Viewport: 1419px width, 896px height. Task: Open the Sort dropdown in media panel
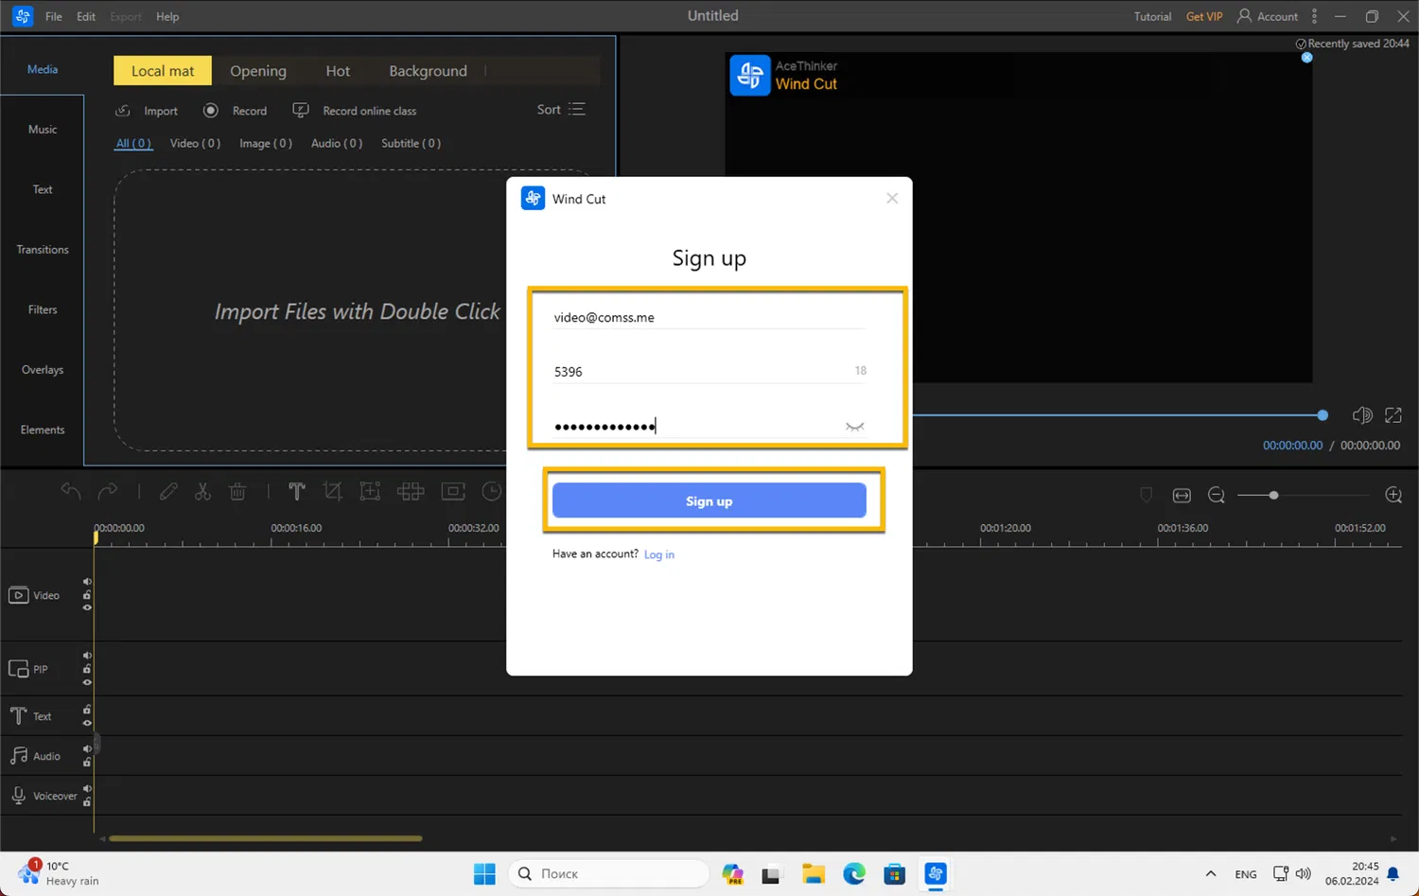[x=561, y=110]
